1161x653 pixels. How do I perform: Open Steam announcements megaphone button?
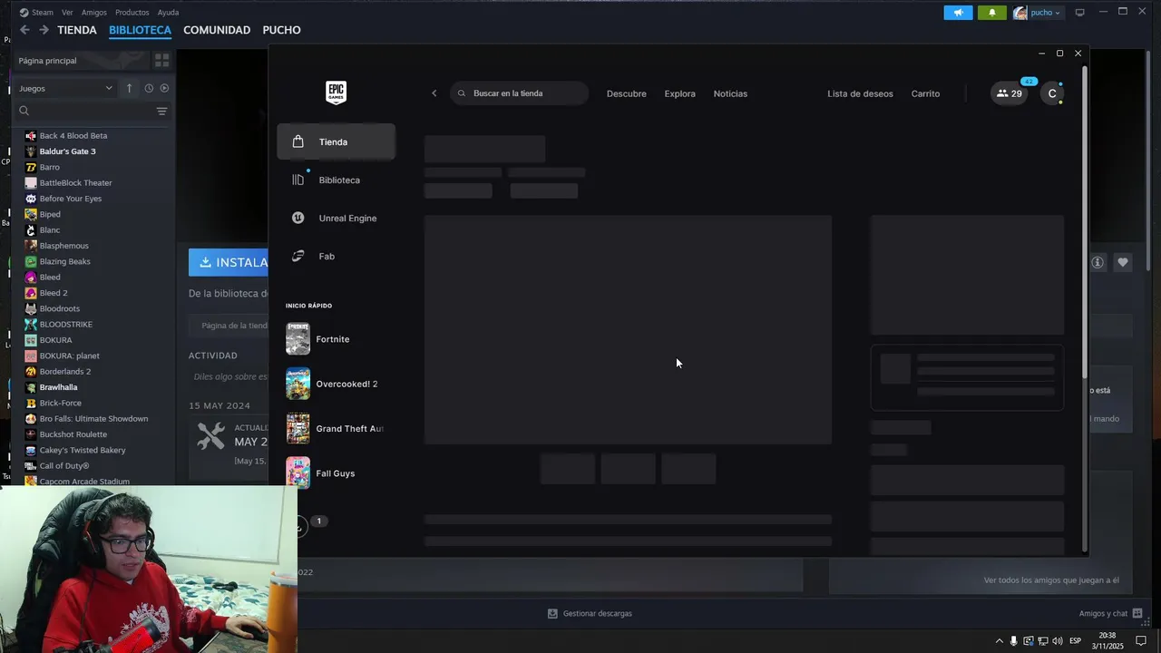pos(958,13)
